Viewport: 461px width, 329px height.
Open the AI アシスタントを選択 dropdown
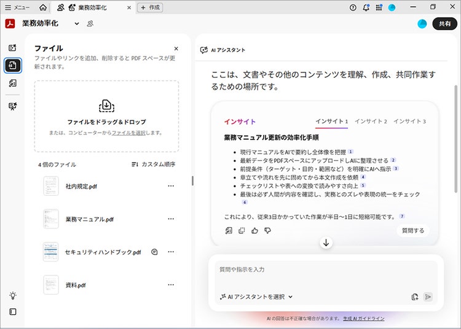coord(256,297)
